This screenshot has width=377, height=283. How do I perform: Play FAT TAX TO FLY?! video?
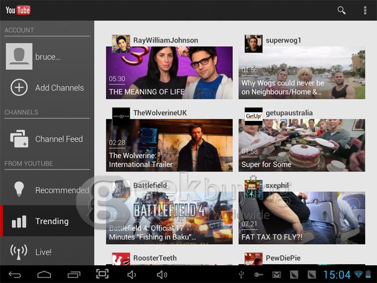pyautogui.click(x=302, y=218)
